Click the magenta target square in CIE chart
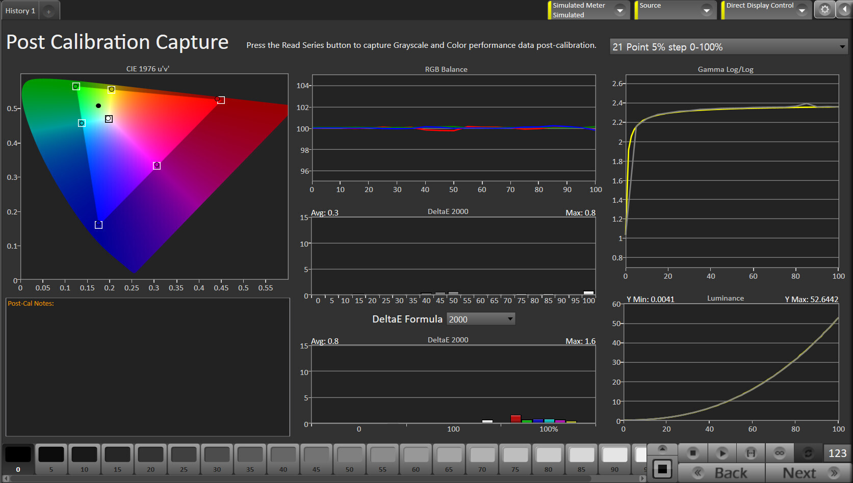This screenshot has height=483, width=853. click(157, 166)
